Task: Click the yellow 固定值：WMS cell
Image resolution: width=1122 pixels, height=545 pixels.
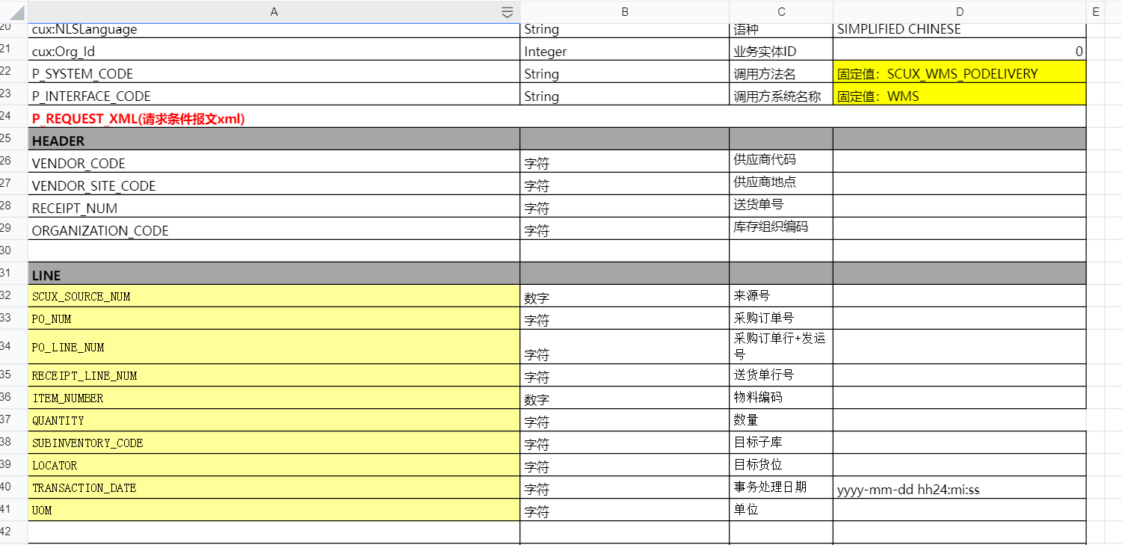Action: pos(960,94)
